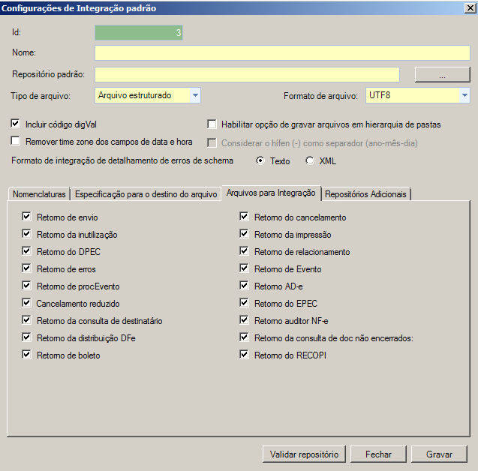This screenshot has width=478, height=471.
Task: Click the Validar repositório button
Action: pos(305,454)
